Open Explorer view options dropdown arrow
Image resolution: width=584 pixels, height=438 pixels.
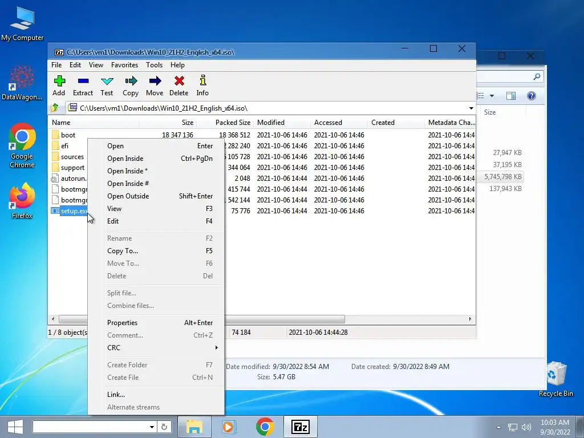click(492, 96)
